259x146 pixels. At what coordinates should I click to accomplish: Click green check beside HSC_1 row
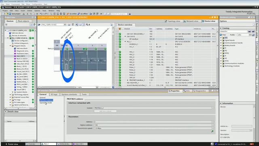point(120,52)
